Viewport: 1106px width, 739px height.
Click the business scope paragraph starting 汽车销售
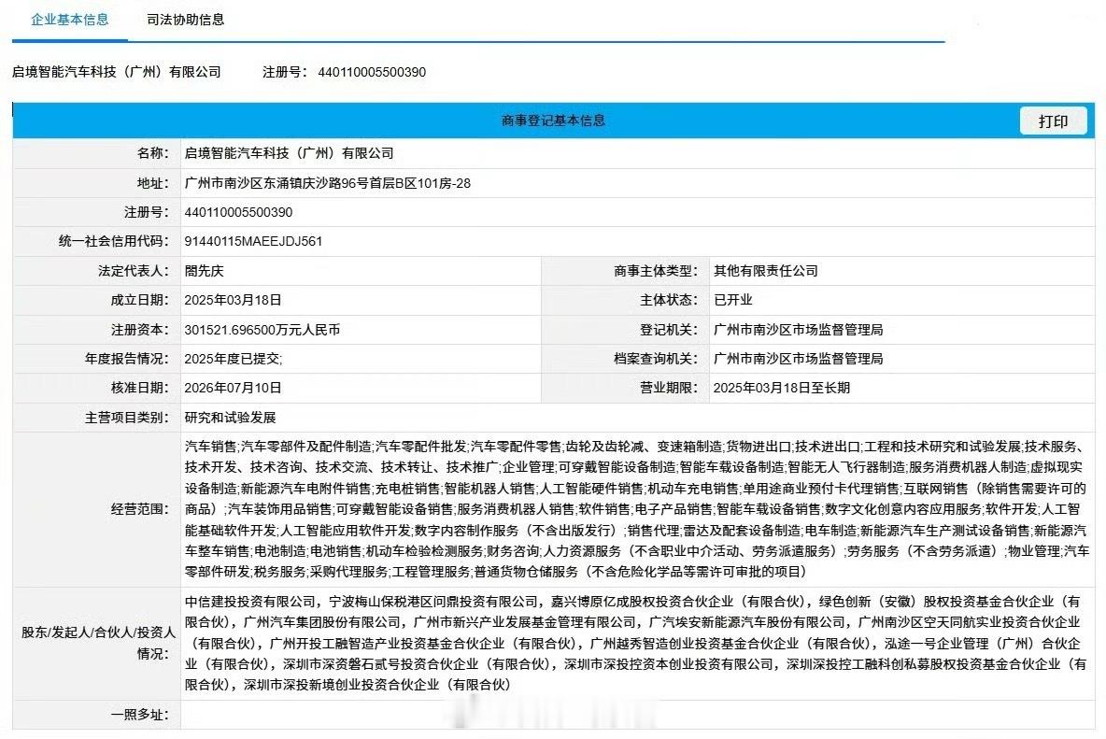click(637, 509)
